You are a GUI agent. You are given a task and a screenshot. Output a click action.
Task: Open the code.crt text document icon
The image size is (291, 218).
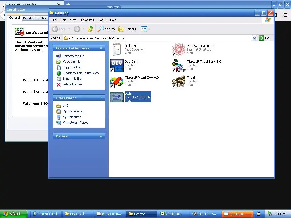(117, 49)
